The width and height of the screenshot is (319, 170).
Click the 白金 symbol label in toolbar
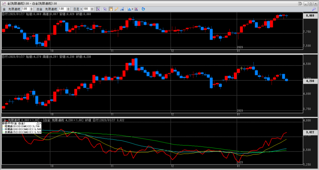tap(40, 9)
